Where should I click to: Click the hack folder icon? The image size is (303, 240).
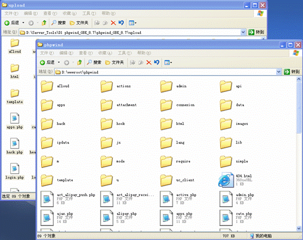(x=47, y=124)
